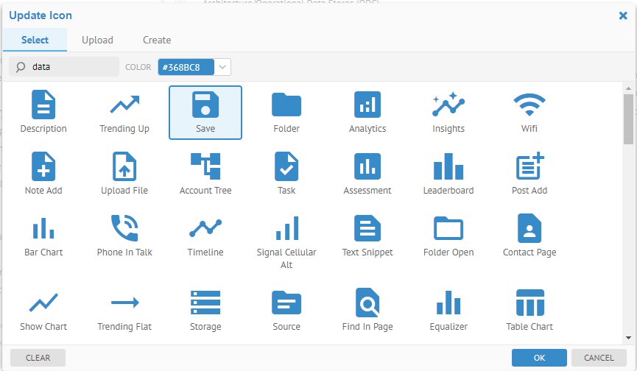Switch to the Create tab
This screenshot has width=637, height=371.
click(157, 40)
